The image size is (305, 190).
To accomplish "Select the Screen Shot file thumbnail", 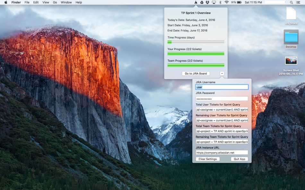I will pos(291,61).
